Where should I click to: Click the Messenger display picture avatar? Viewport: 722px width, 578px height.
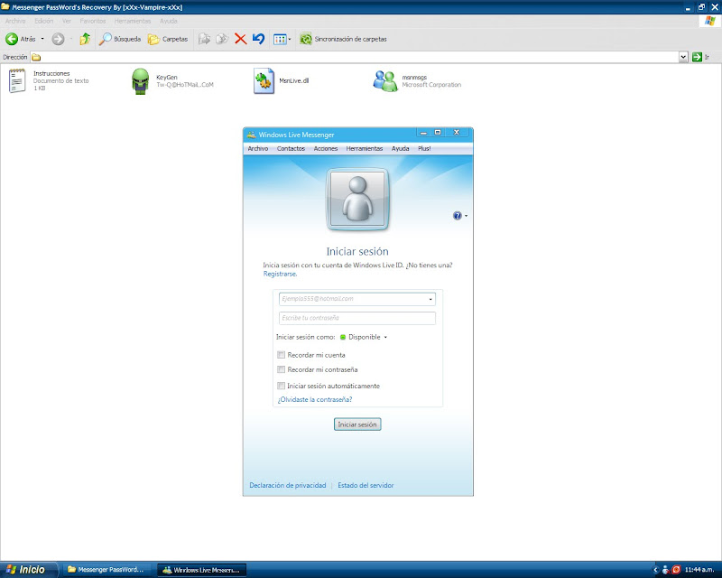[x=357, y=199]
